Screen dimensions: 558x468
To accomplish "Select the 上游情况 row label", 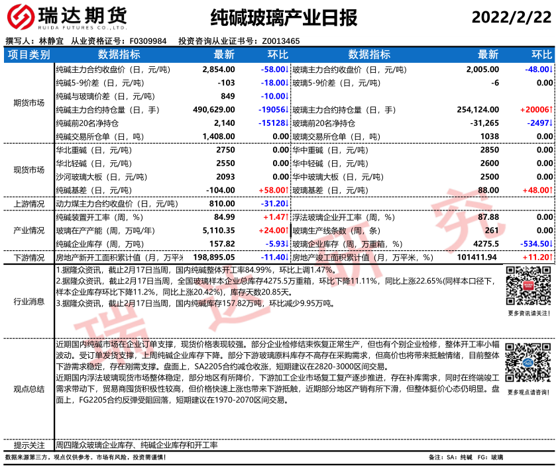I will coord(28,204).
